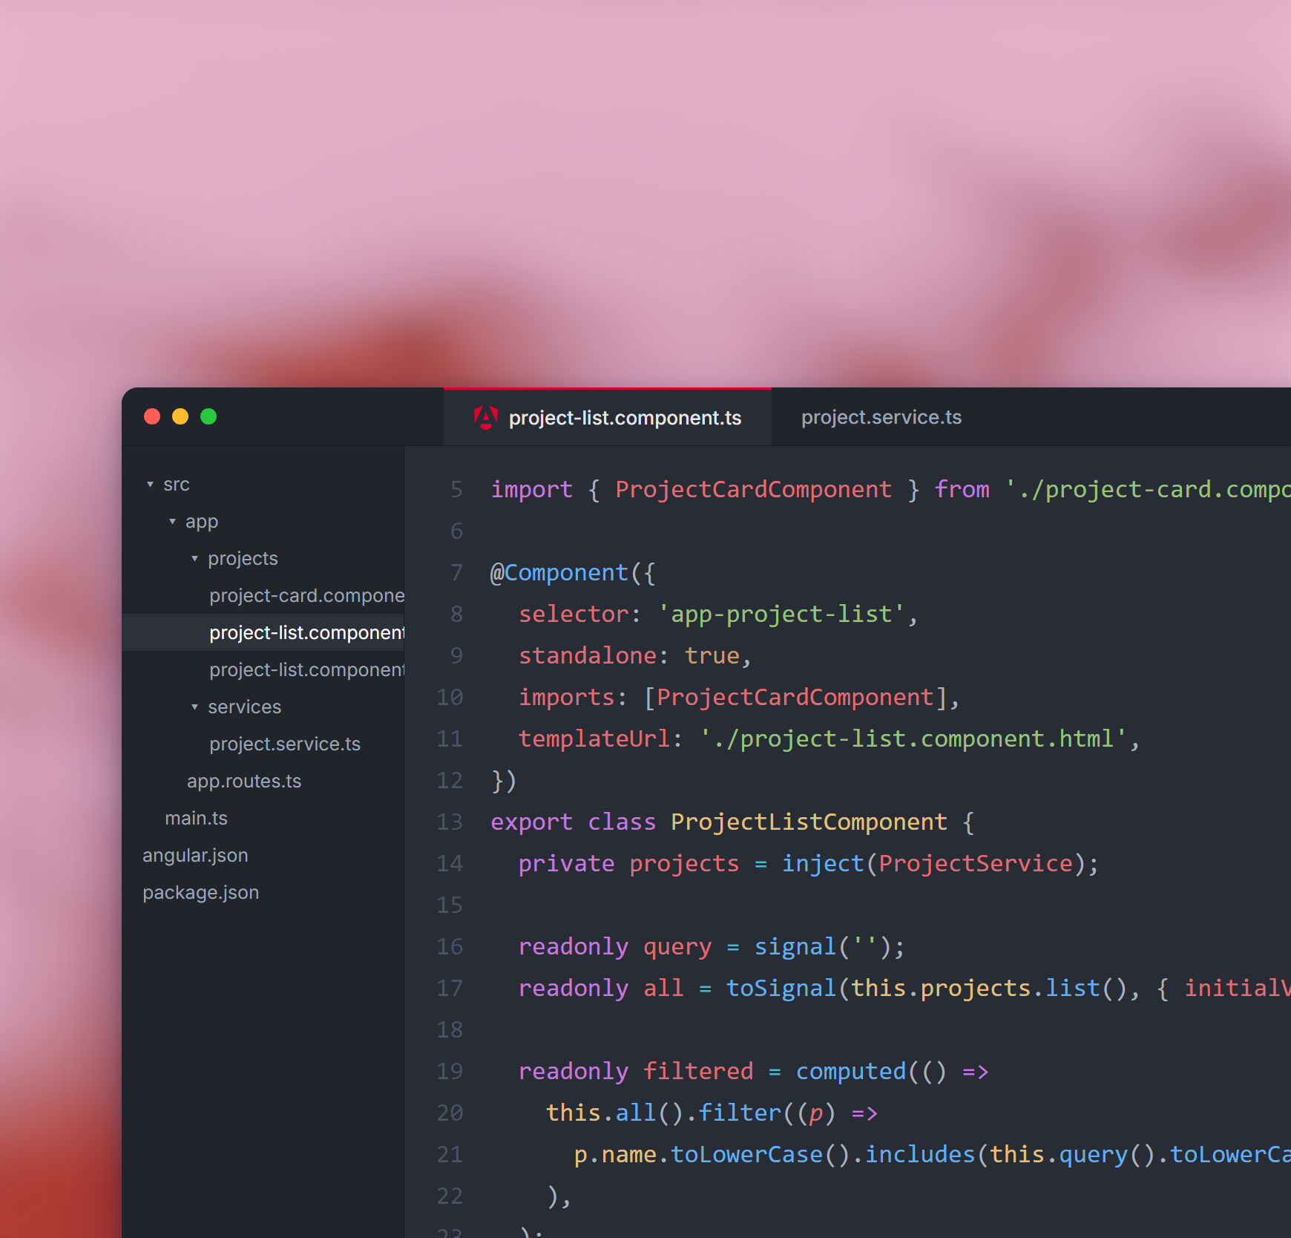Screen dimensions: 1291x1238
Task: Open package.json in the sidebar
Action: pos(263,892)
